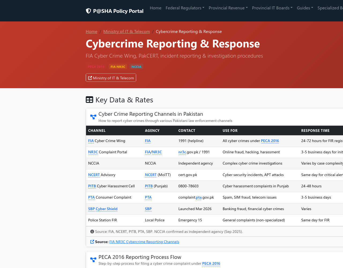Image resolution: width=343 pixels, height=268 pixels.
Task: Click Spam, SIM fraud, telecom issues cell
Action: point(260,198)
